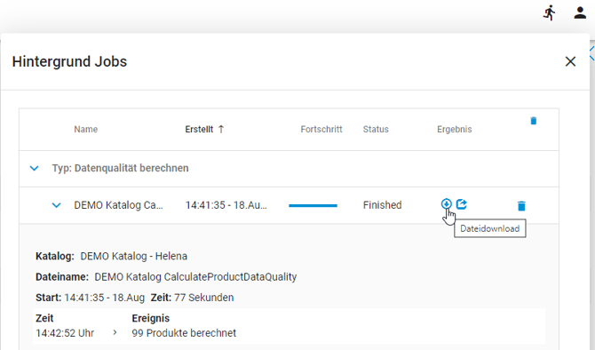This screenshot has width=595, height=350.
Task: Sort by the Ergebnis column header
Action: 454,130
